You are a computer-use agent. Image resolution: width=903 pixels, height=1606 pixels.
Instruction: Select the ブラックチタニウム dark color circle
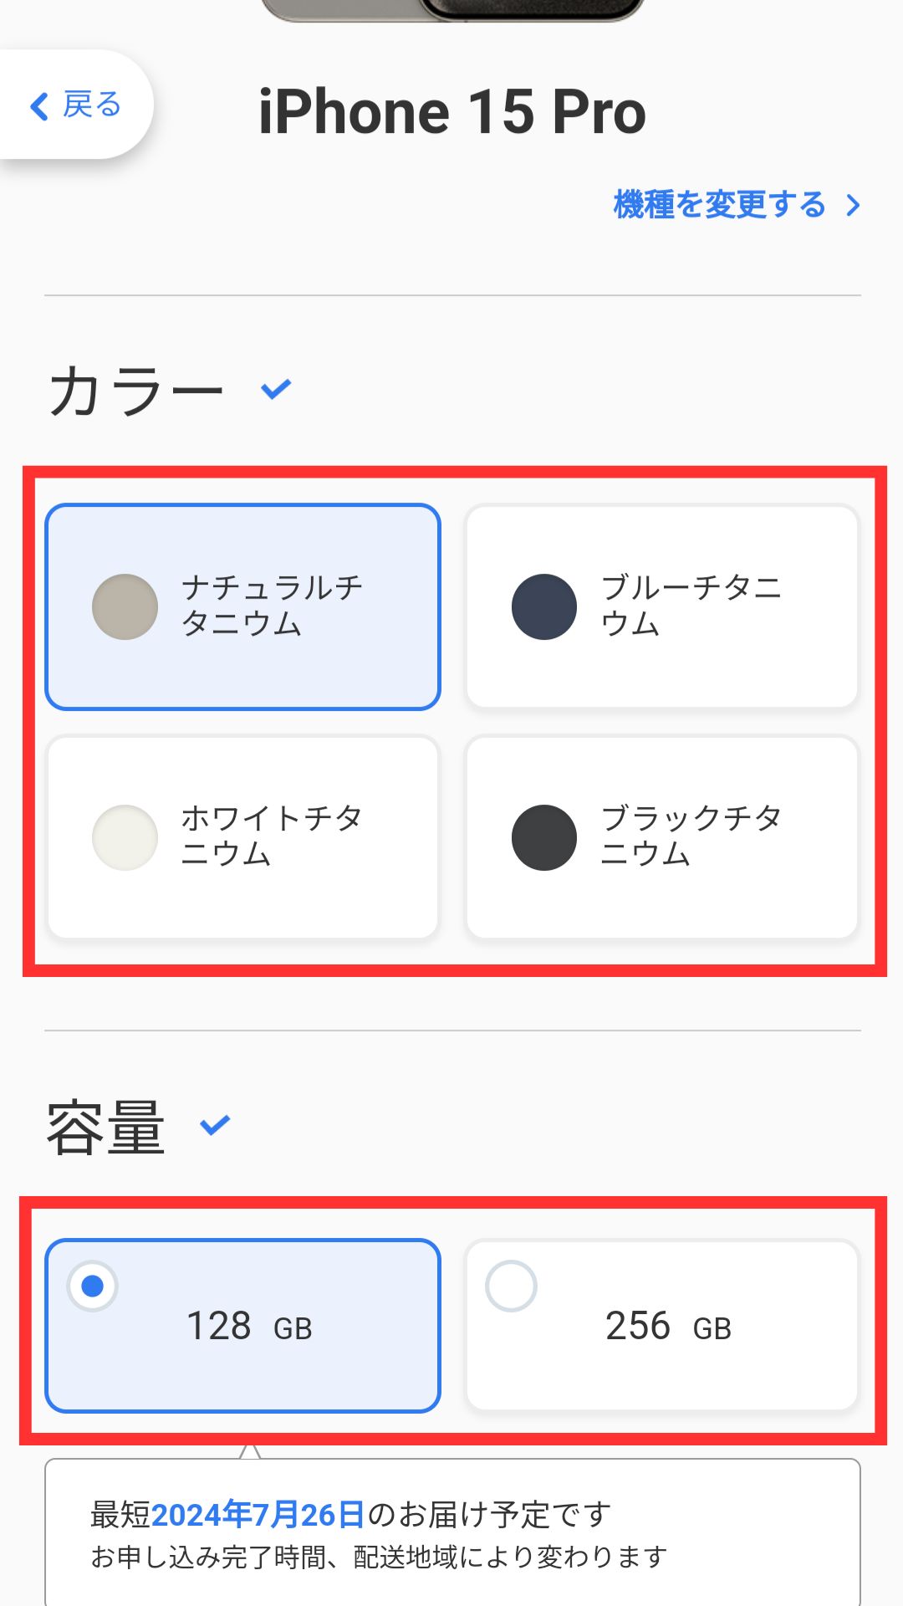[544, 837]
